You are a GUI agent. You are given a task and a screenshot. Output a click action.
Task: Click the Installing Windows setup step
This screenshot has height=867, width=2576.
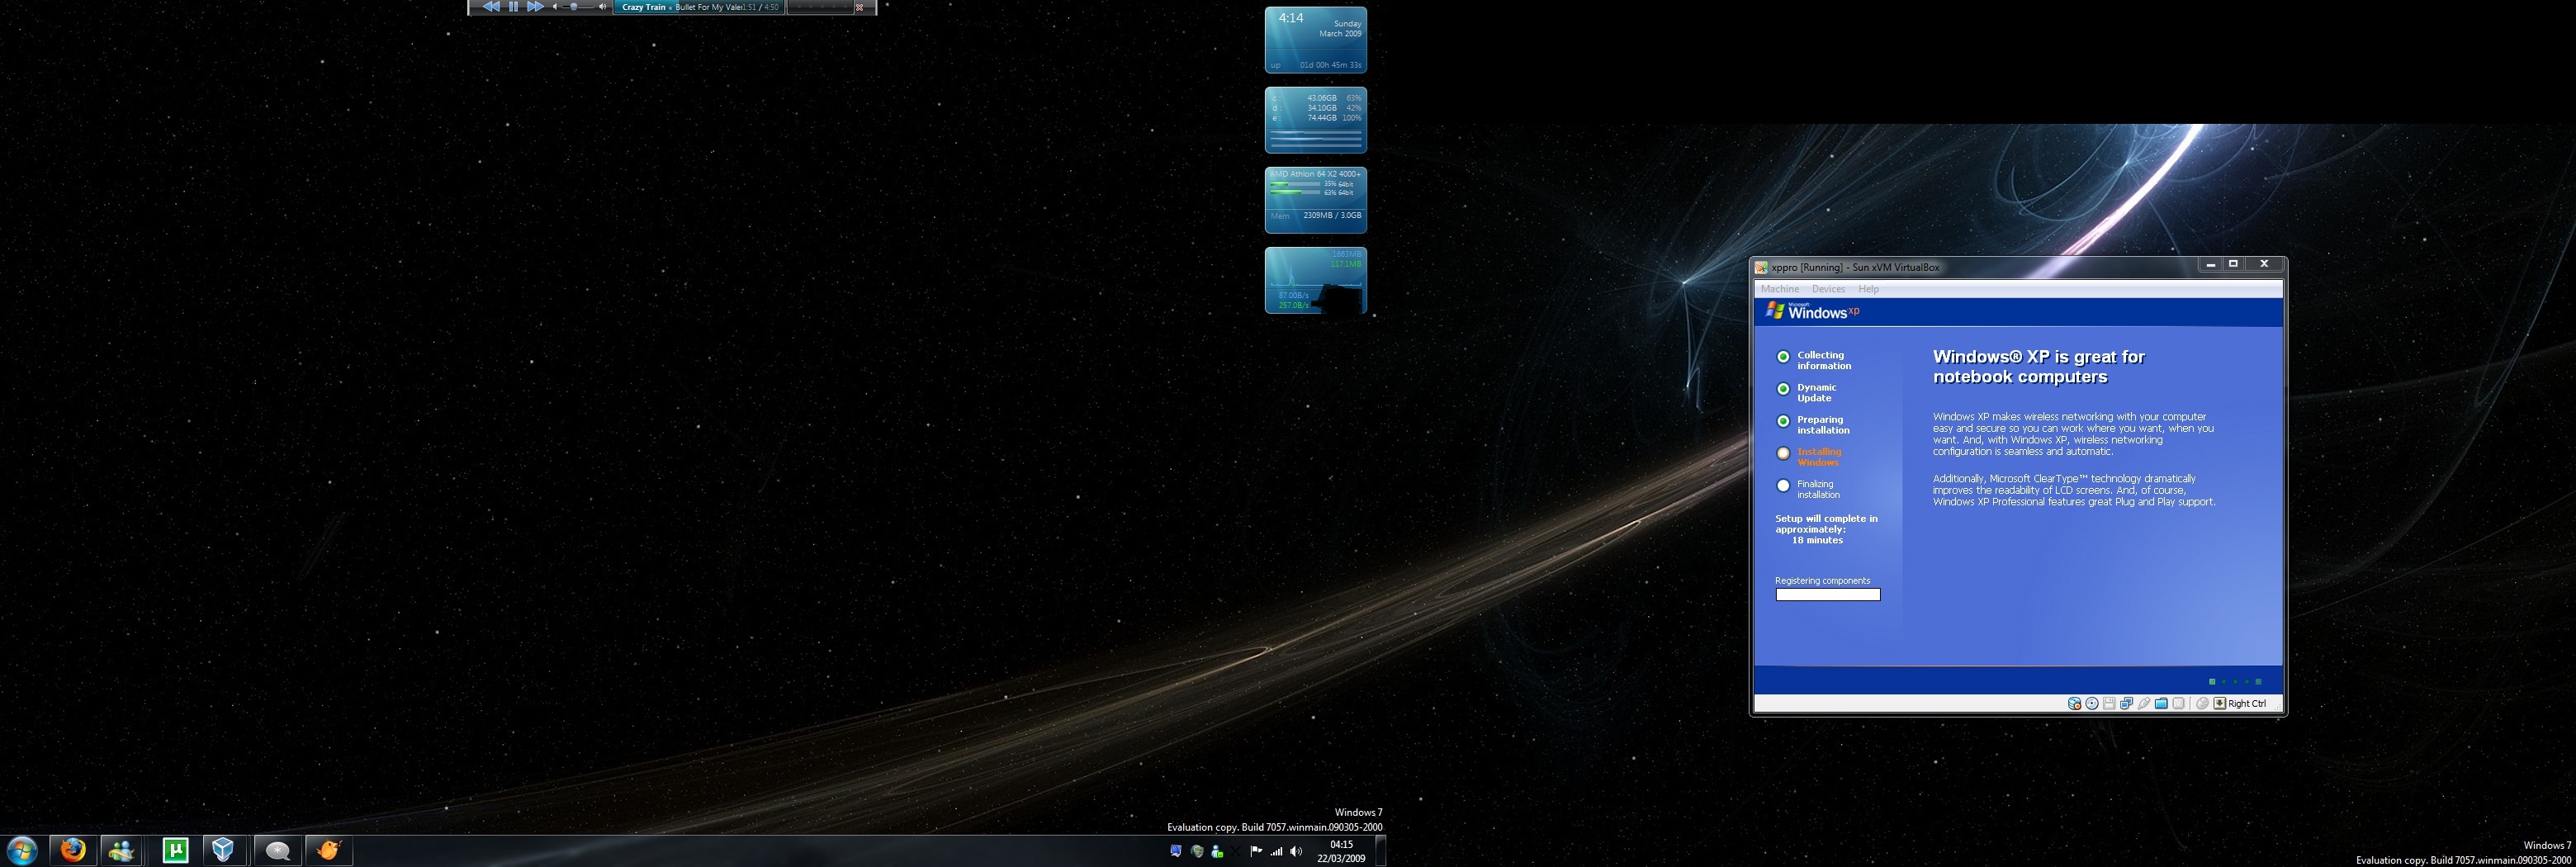1808,457
